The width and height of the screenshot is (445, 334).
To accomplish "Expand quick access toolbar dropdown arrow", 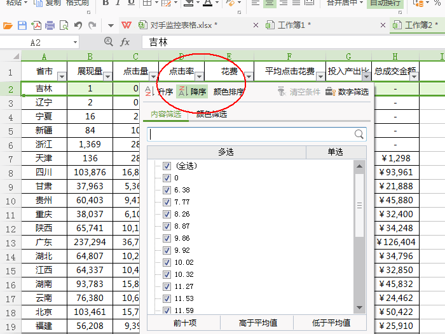I will point(111,26).
